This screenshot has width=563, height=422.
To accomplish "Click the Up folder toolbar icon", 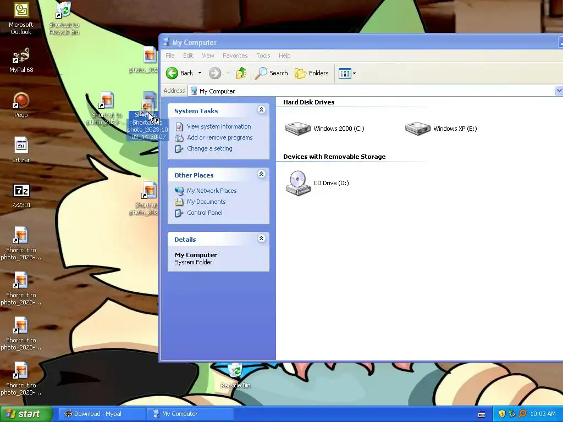I will pyautogui.click(x=241, y=73).
